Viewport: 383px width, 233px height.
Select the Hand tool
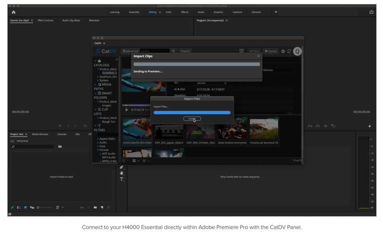point(121,173)
